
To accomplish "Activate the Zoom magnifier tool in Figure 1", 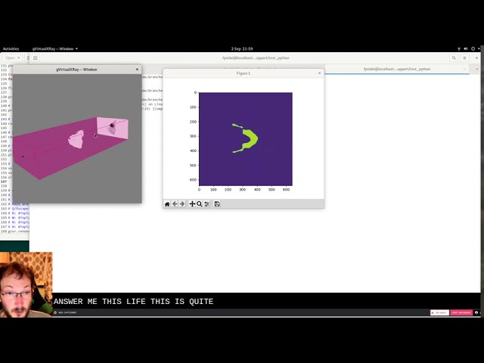I will (200, 204).
